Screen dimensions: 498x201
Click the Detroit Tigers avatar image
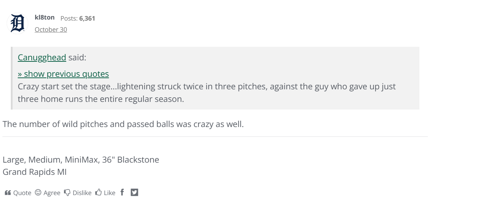17,23
